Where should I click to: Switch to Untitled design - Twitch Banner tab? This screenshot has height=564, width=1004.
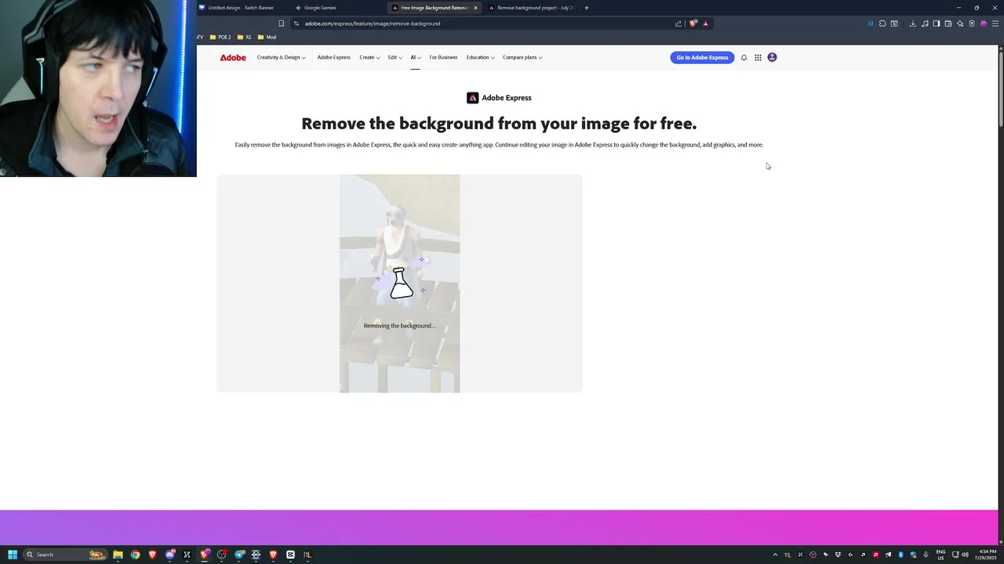241,8
